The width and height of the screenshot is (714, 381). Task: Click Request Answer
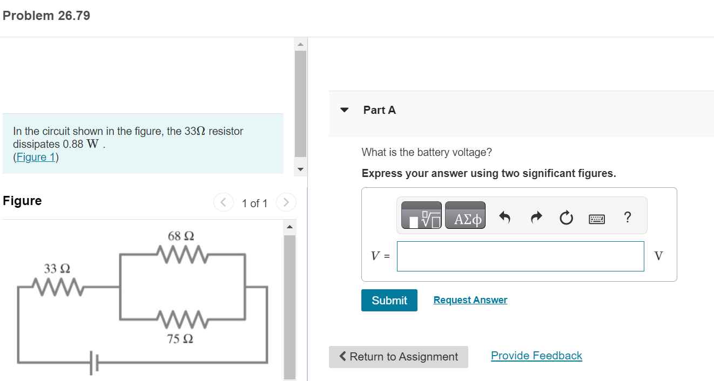[x=470, y=300]
